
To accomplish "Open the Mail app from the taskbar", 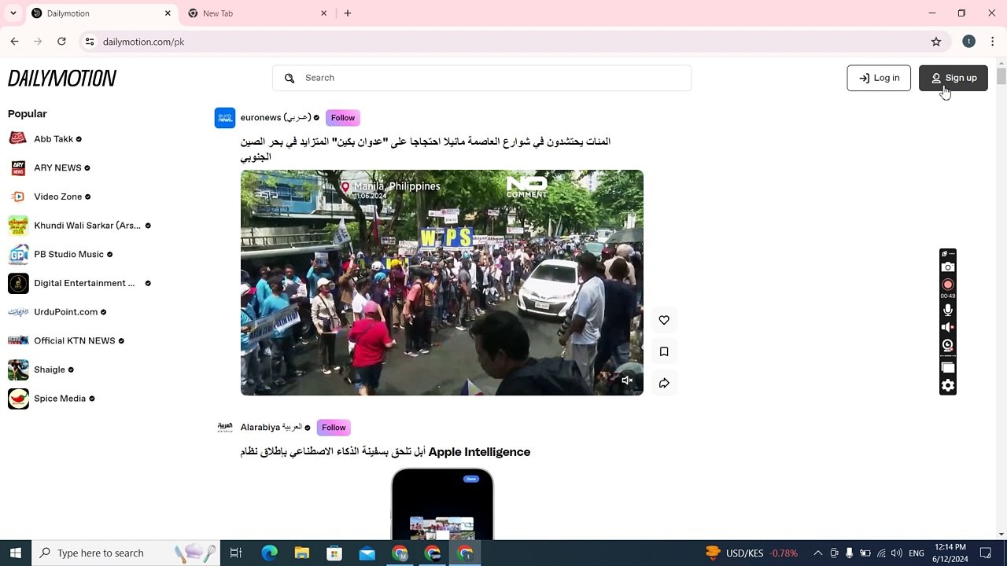I will 367,553.
